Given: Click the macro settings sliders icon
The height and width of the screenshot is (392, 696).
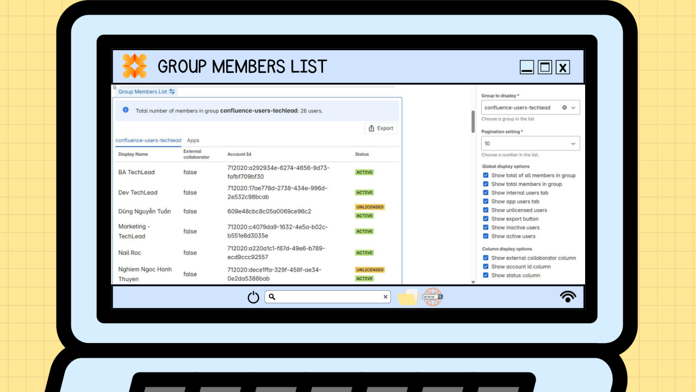Looking at the screenshot, I should tap(172, 91).
